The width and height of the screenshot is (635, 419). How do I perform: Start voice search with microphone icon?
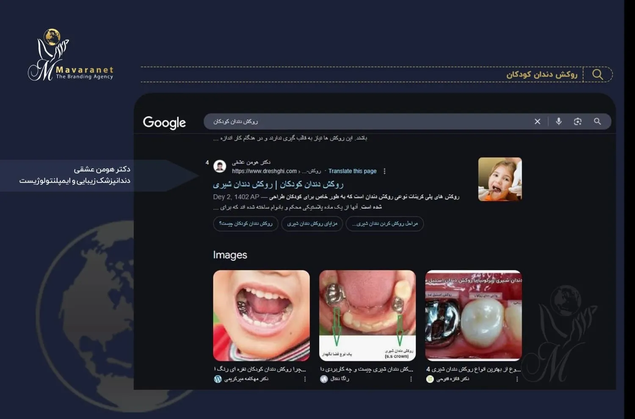click(559, 121)
